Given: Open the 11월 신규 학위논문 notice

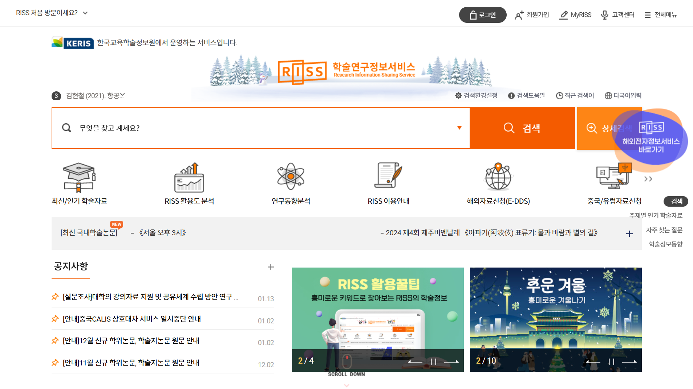Looking at the screenshot, I should pos(131,363).
